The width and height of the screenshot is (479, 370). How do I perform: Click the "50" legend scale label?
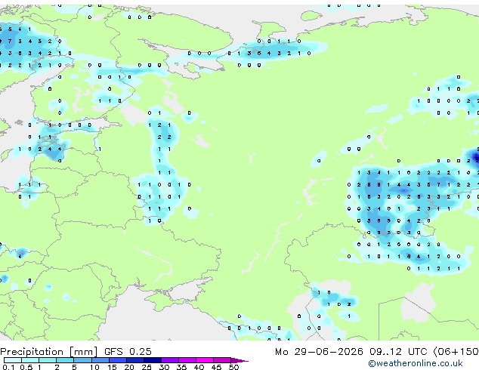pos(233,367)
